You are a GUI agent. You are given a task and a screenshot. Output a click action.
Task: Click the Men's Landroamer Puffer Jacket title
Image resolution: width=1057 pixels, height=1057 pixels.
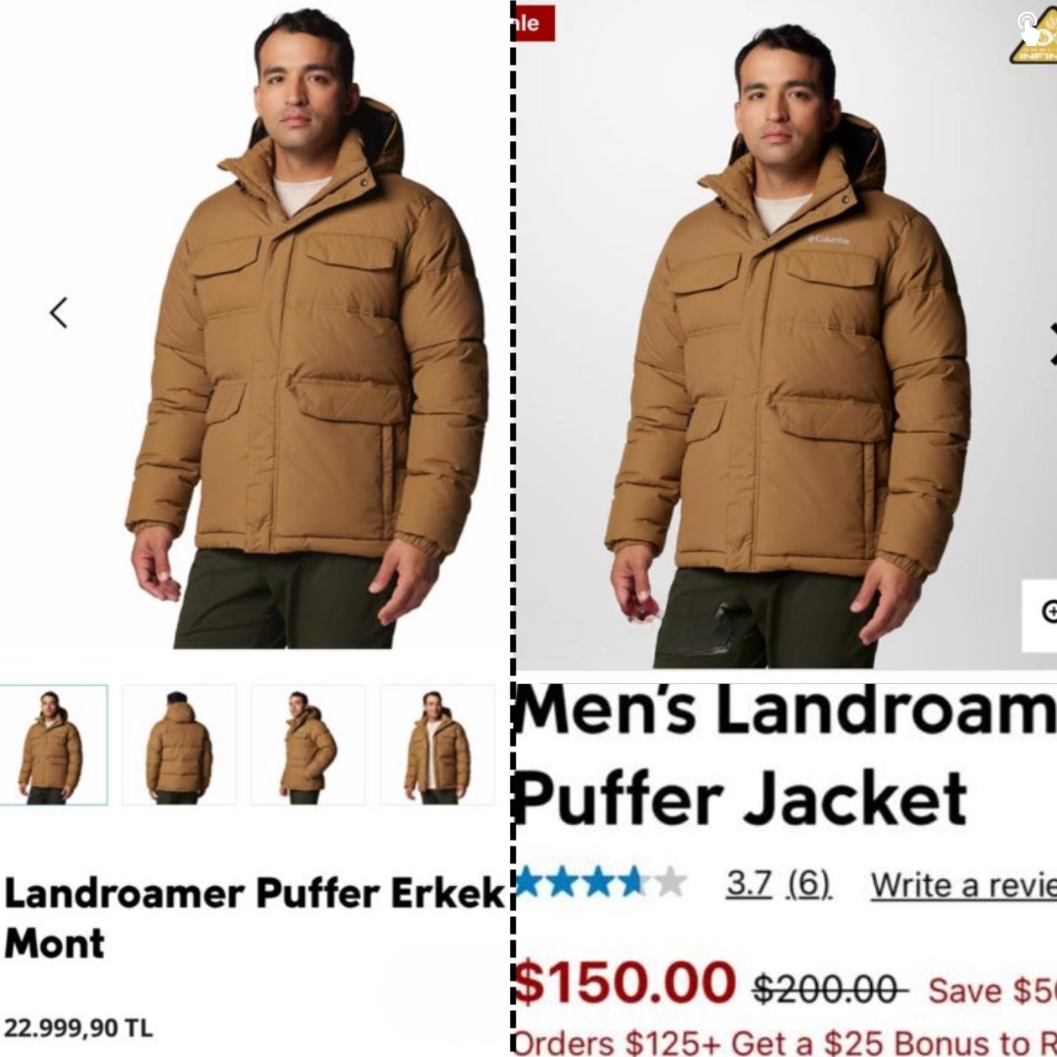tap(787, 757)
